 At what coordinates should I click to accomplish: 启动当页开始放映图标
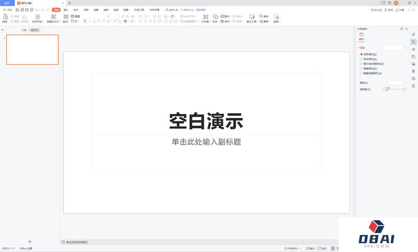(x=37, y=17)
